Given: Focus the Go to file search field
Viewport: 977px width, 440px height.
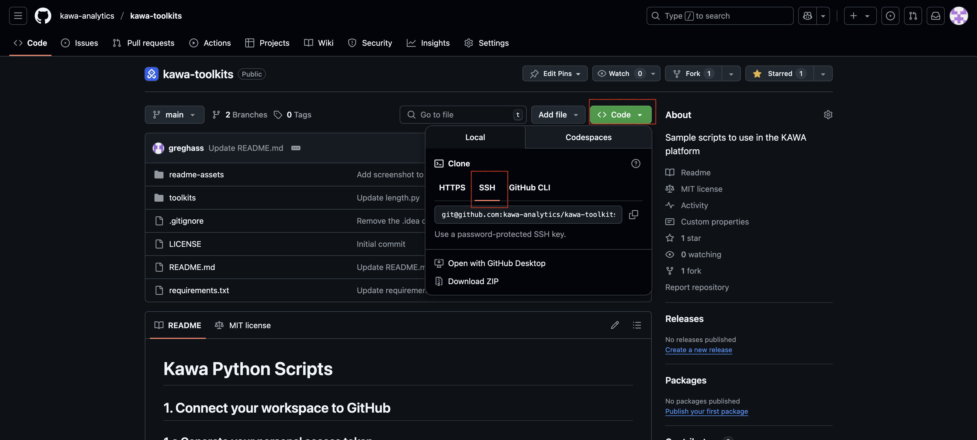Looking at the screenshot, I should 463,115.
